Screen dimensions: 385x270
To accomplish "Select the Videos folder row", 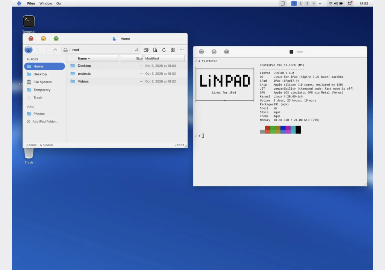I will 127,81.
